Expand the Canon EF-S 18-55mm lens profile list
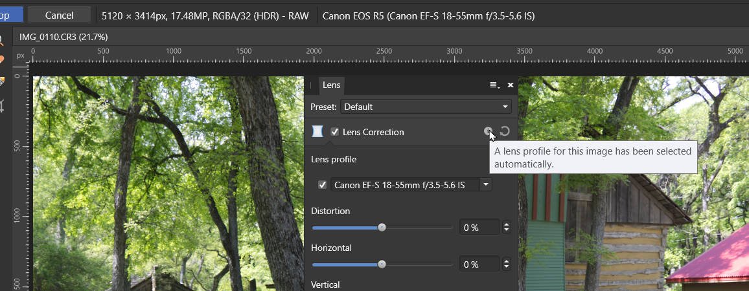Screen dimensions: 749x291 (x=486, y=184)
